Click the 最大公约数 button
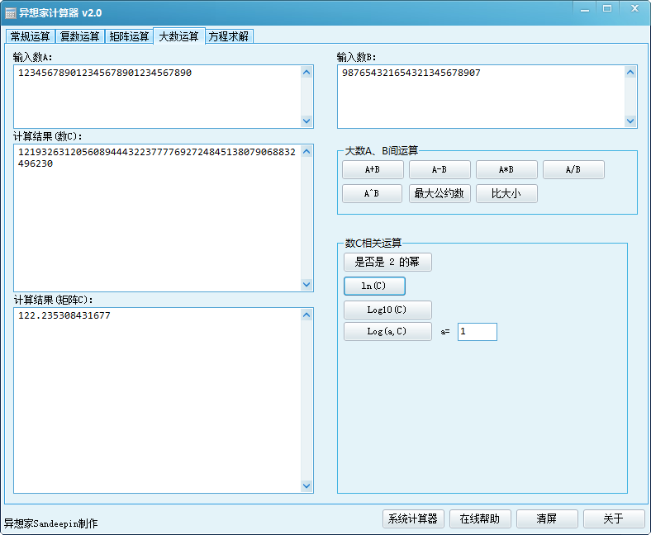Image resolution: width=651 pixels, height=535 pixels. pos(440,194)
